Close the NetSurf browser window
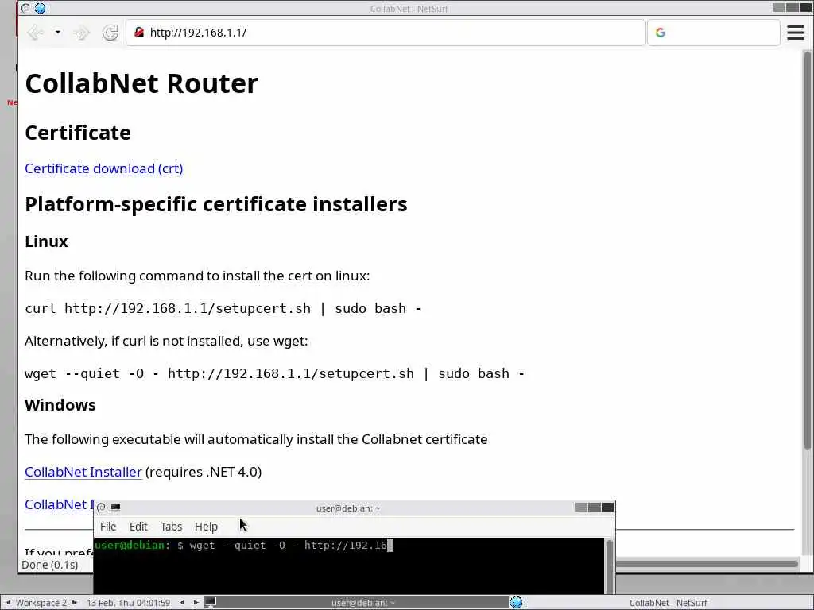This screenshot has width=814, height=610. pyautogui.click(x=806, y=7)
